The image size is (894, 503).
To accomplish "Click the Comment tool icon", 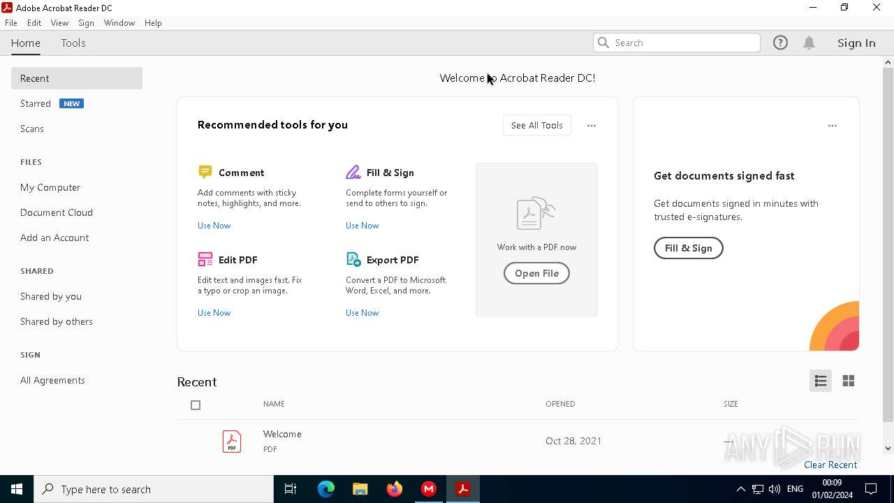I will pyautogui.click(x=205, y=172).
